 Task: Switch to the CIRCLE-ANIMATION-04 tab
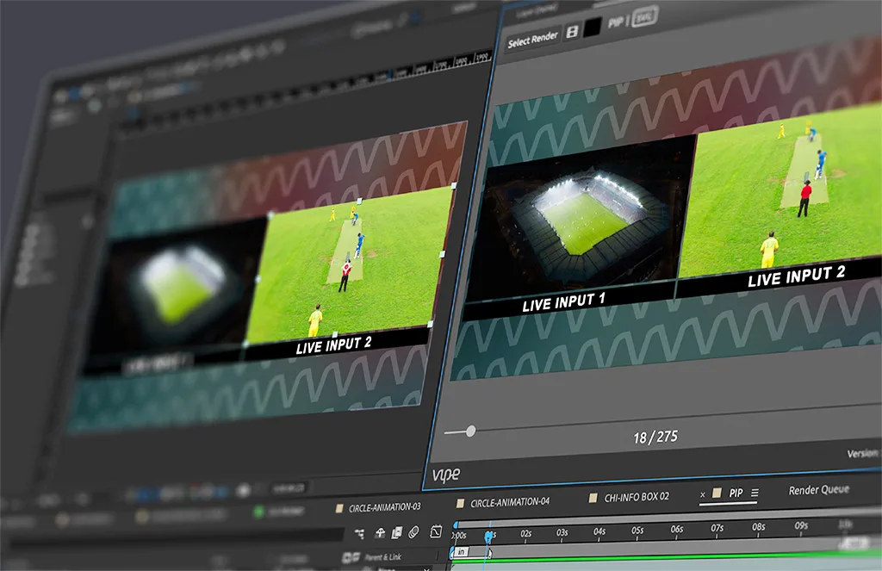510,501
